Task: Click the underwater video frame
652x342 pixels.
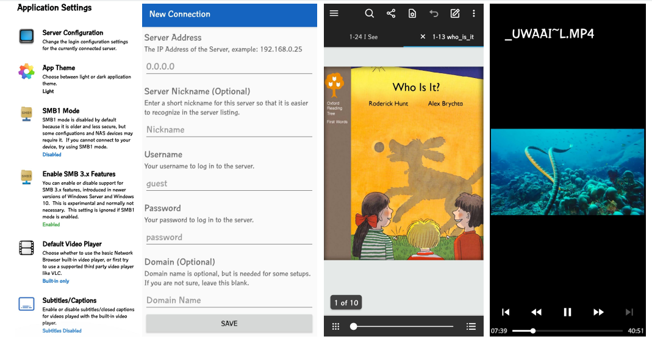Action: [568, 172]
